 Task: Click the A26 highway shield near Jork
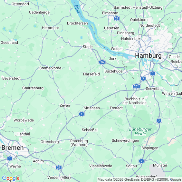click(x=102, y=62)
